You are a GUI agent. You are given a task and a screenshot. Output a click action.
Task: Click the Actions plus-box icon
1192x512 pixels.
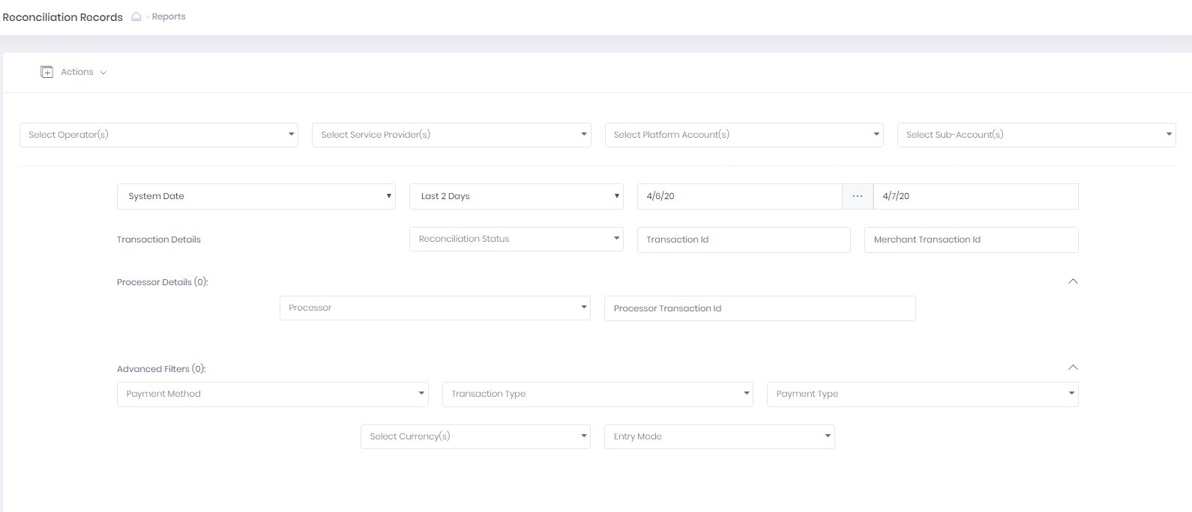point(46,72)
